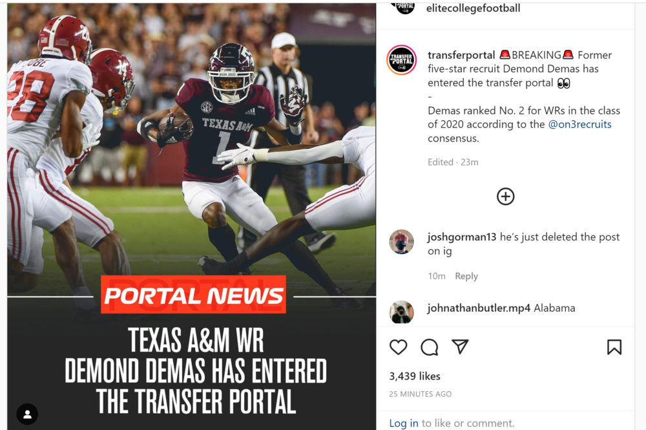
Task: Open the transferportal username in the caption
Action: coord(461,55)
